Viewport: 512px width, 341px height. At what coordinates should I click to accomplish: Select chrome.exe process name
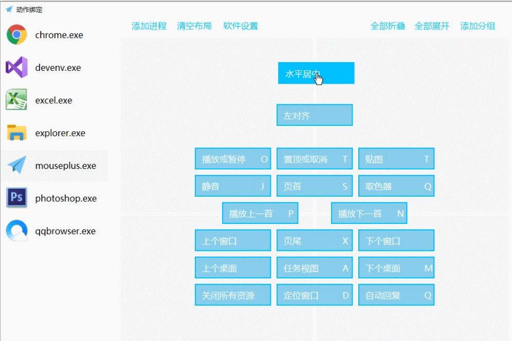click(x=59, y=35)
